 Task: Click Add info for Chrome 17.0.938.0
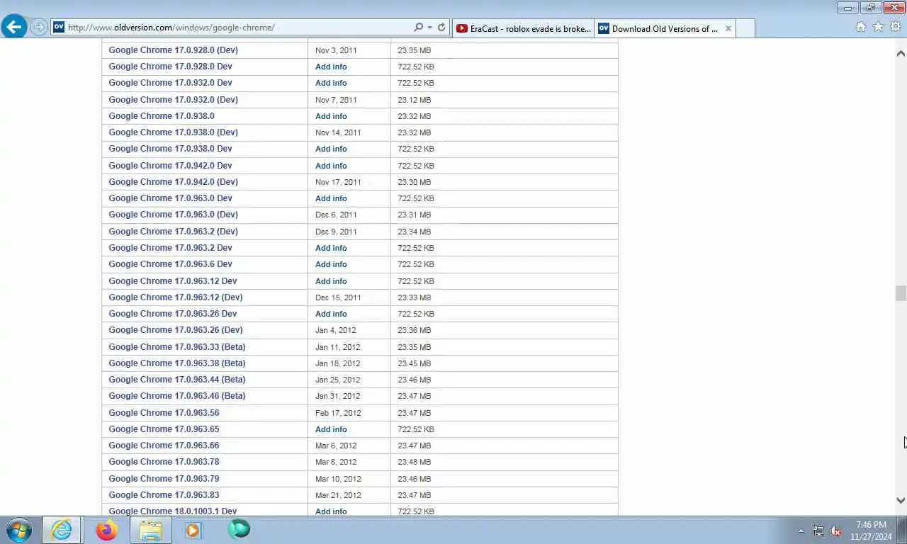tap(331, 116)
